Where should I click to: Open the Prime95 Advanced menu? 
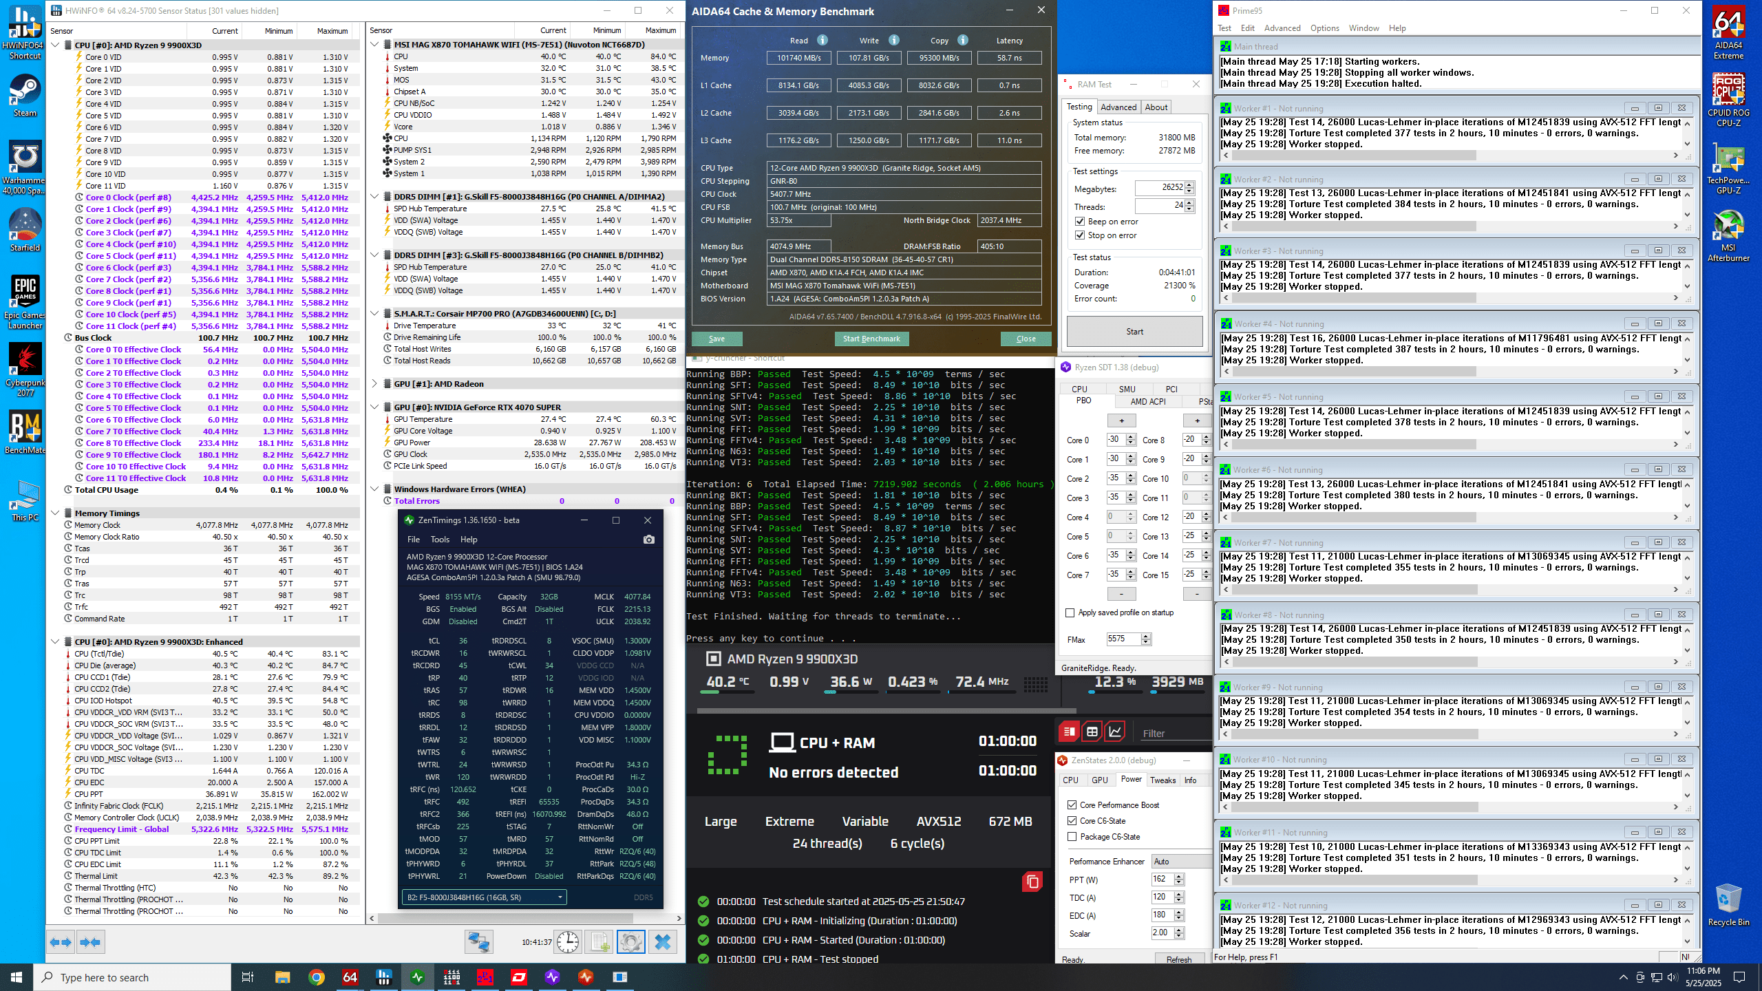pos(1282,28)
